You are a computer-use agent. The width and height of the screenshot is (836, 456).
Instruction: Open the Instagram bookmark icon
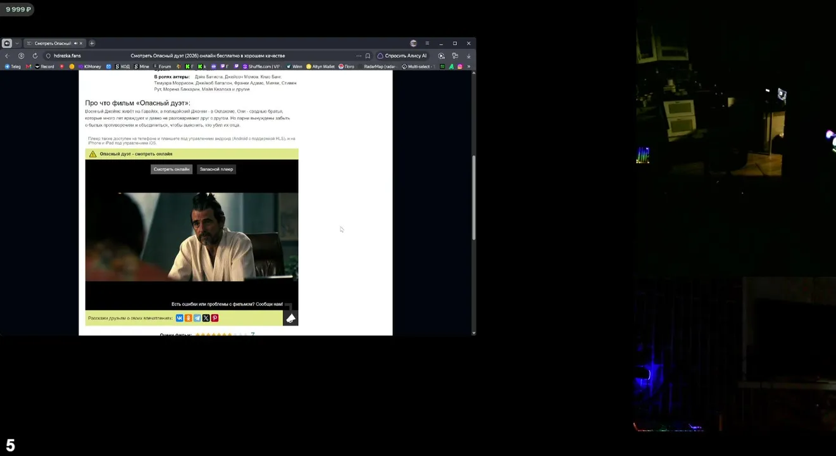(459, 66)
